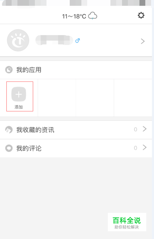Expand 我收藏的资讯 with its chevron
This screenshot has height=239, width=154.
pyautogui.click(x=145, y=129)
